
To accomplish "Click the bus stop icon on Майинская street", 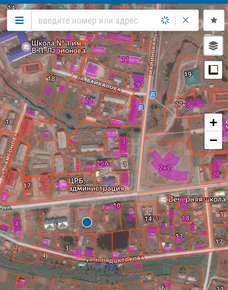I will click(153, 94).
